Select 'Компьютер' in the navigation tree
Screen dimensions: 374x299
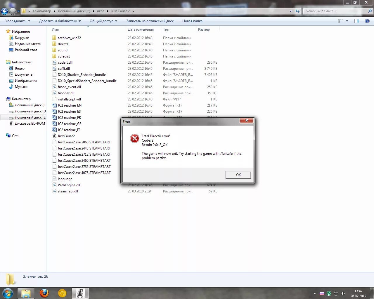(21, 99)
